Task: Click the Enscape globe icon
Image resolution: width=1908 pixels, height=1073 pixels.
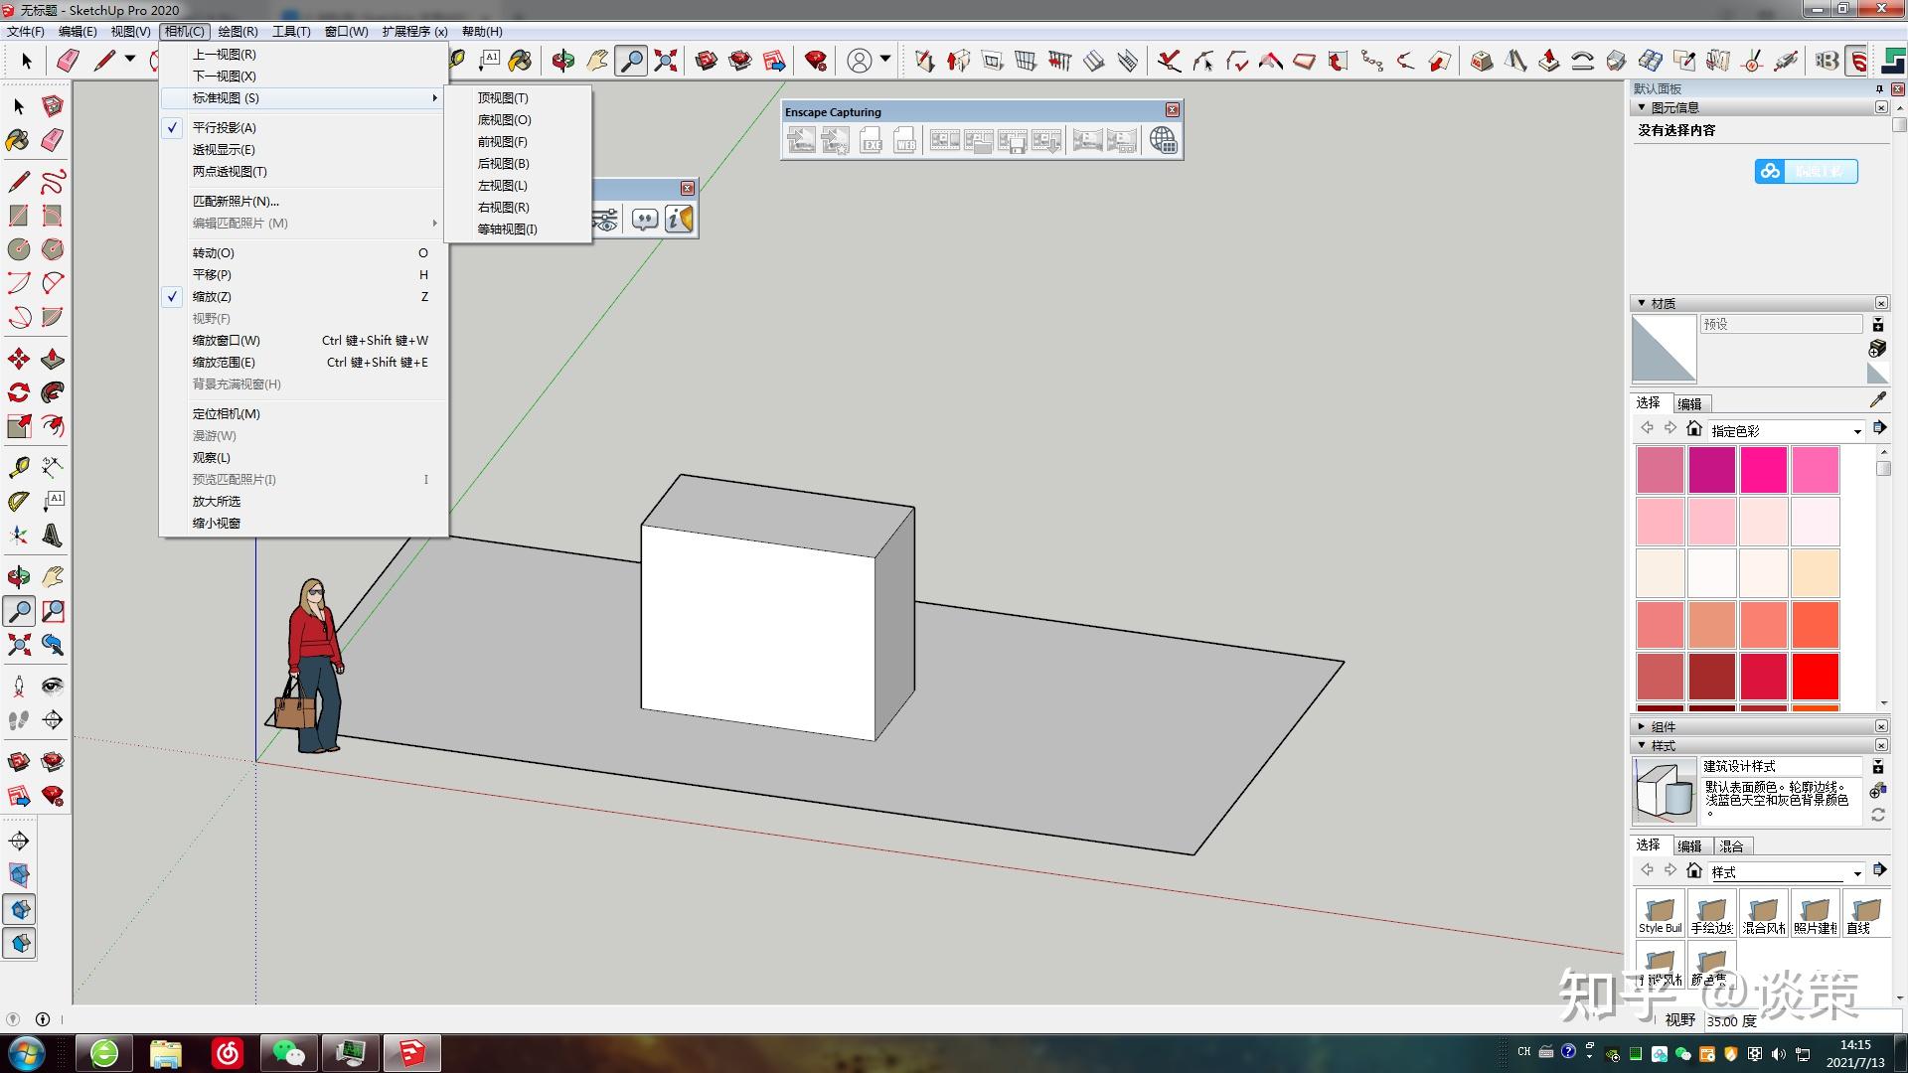Action: (1163, 140)
